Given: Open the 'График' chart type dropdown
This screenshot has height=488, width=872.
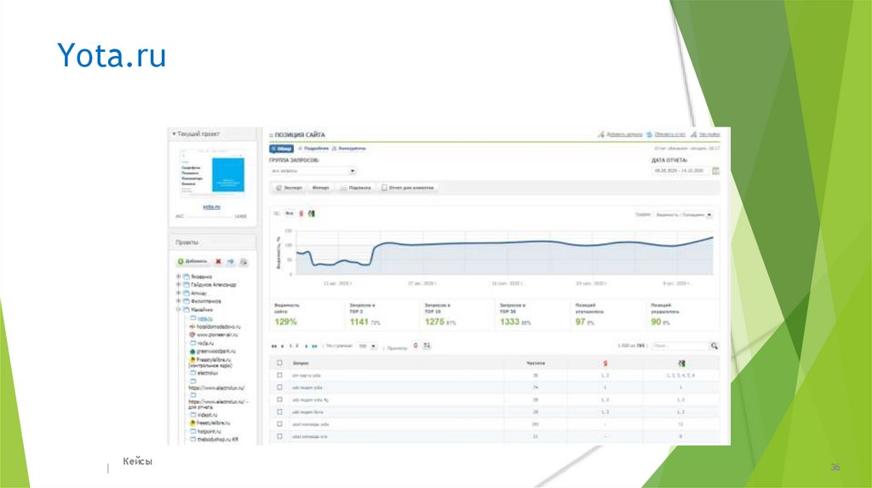Looking at the screenshot, I should tap(683, 214).
